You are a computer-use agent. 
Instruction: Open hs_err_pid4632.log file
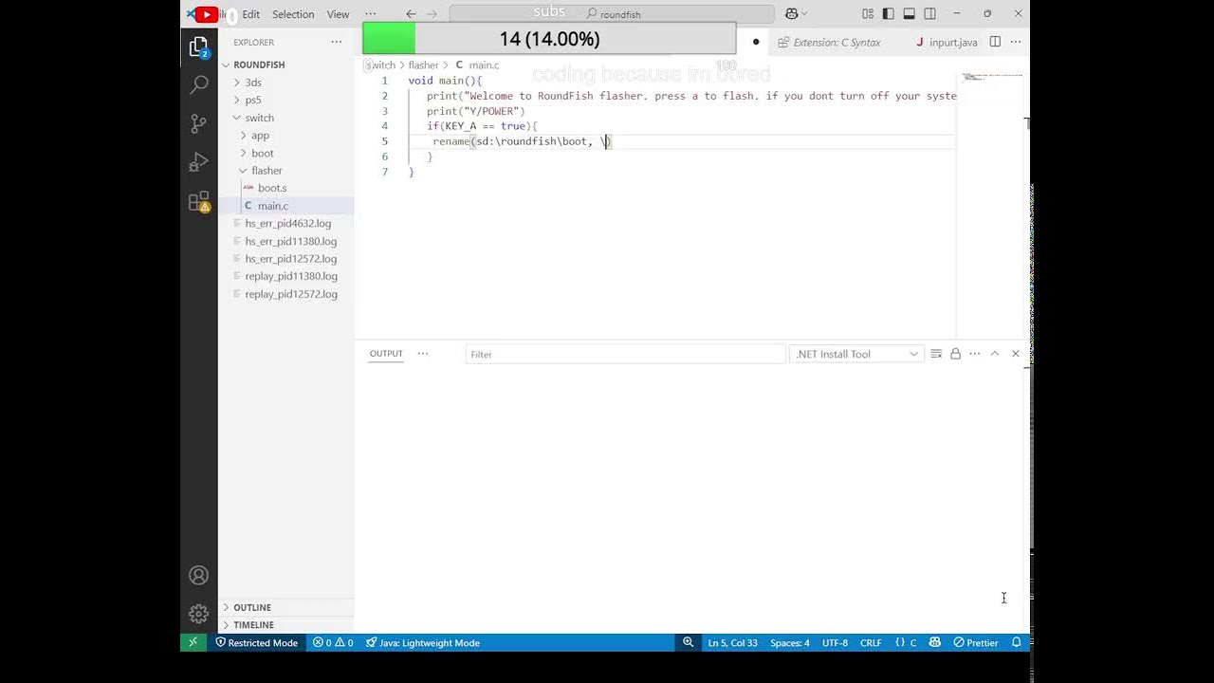tap(286, 224)
